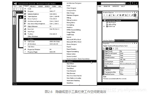Open the PROJECT menu
Screen dimensions: 149x95
33,6
